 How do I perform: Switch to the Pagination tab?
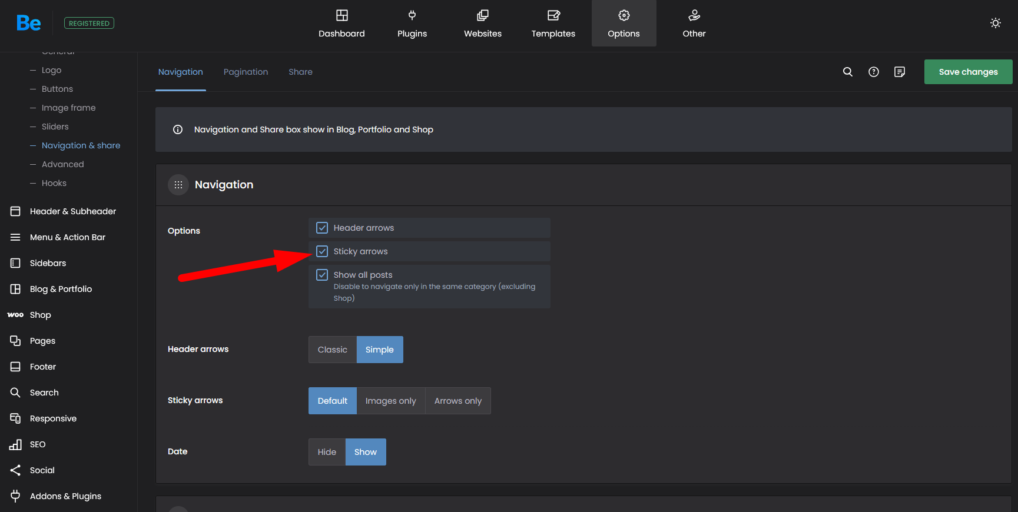point(246,72)
